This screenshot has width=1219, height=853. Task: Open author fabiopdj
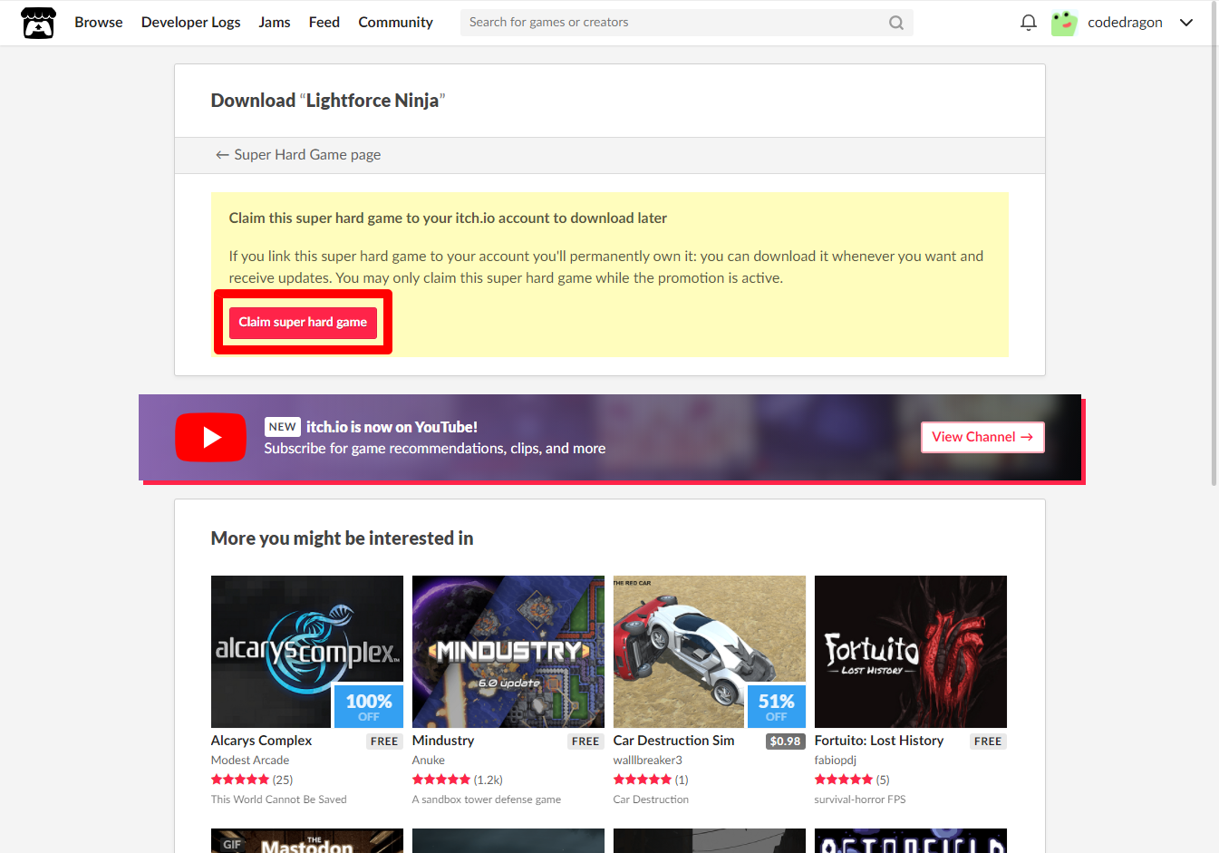coord(836,761)
